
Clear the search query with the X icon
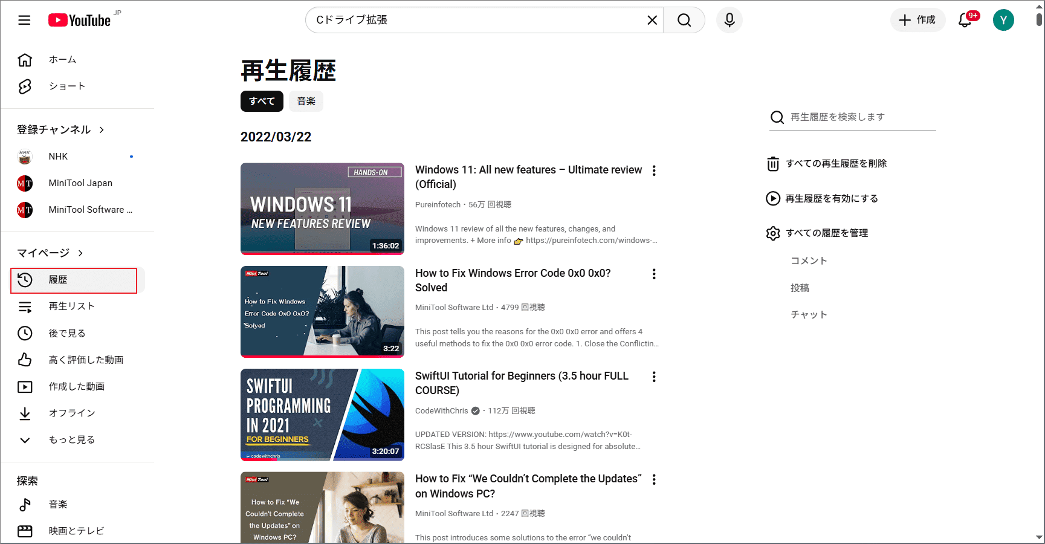point(652,20)
